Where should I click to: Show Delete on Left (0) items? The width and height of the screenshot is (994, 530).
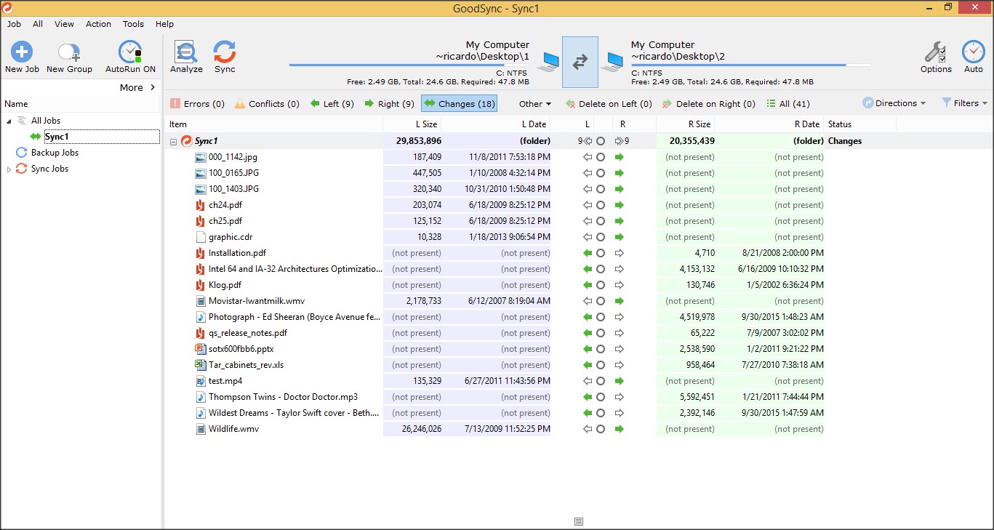tap(608, 104)
